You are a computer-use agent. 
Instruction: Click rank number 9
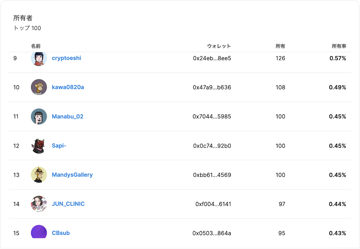point(15,58)
